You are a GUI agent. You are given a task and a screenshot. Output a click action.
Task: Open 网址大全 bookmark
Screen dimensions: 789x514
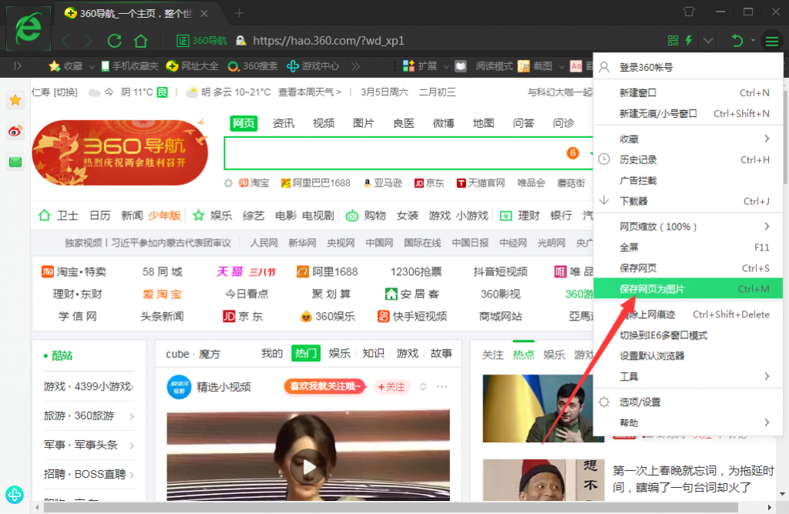tap(192, 66)
